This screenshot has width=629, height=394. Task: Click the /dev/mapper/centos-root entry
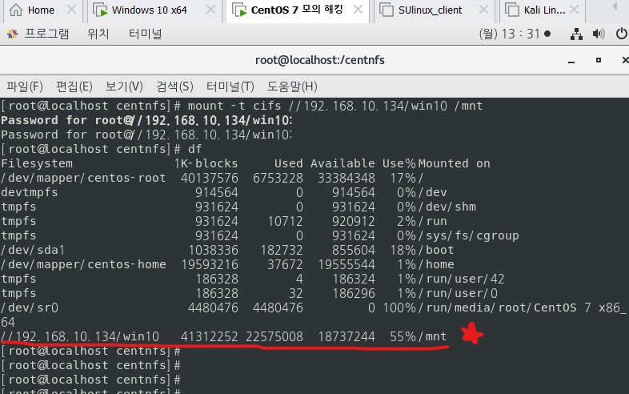point(83,178)
